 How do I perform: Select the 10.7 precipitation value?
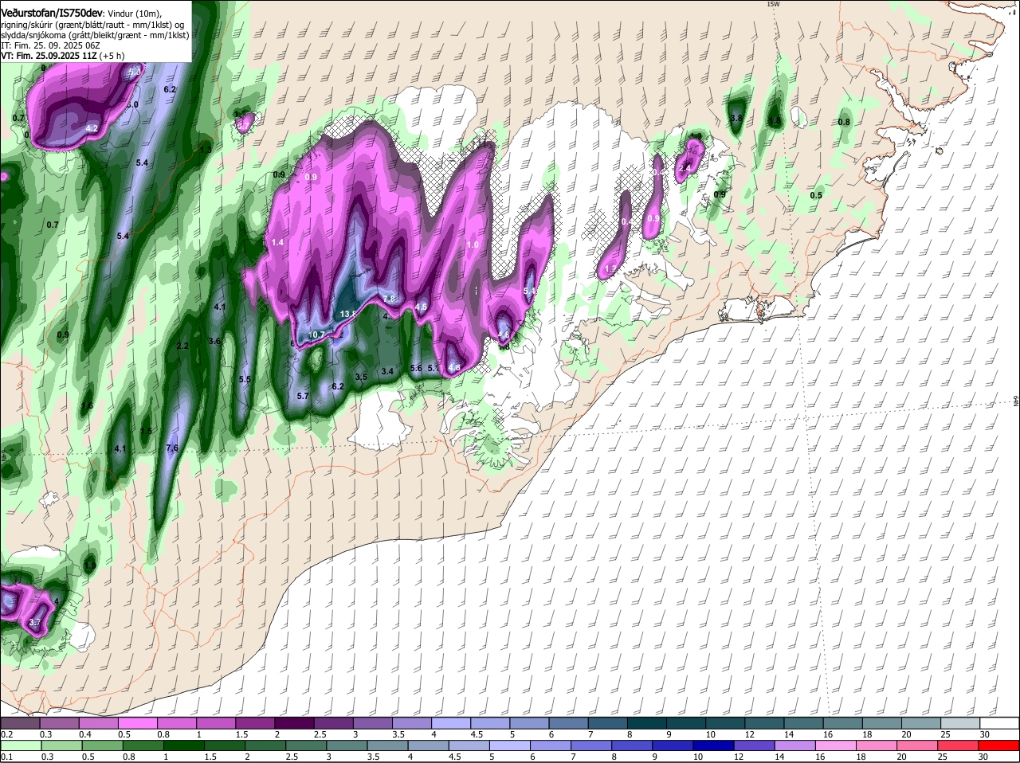pos(316,335)
